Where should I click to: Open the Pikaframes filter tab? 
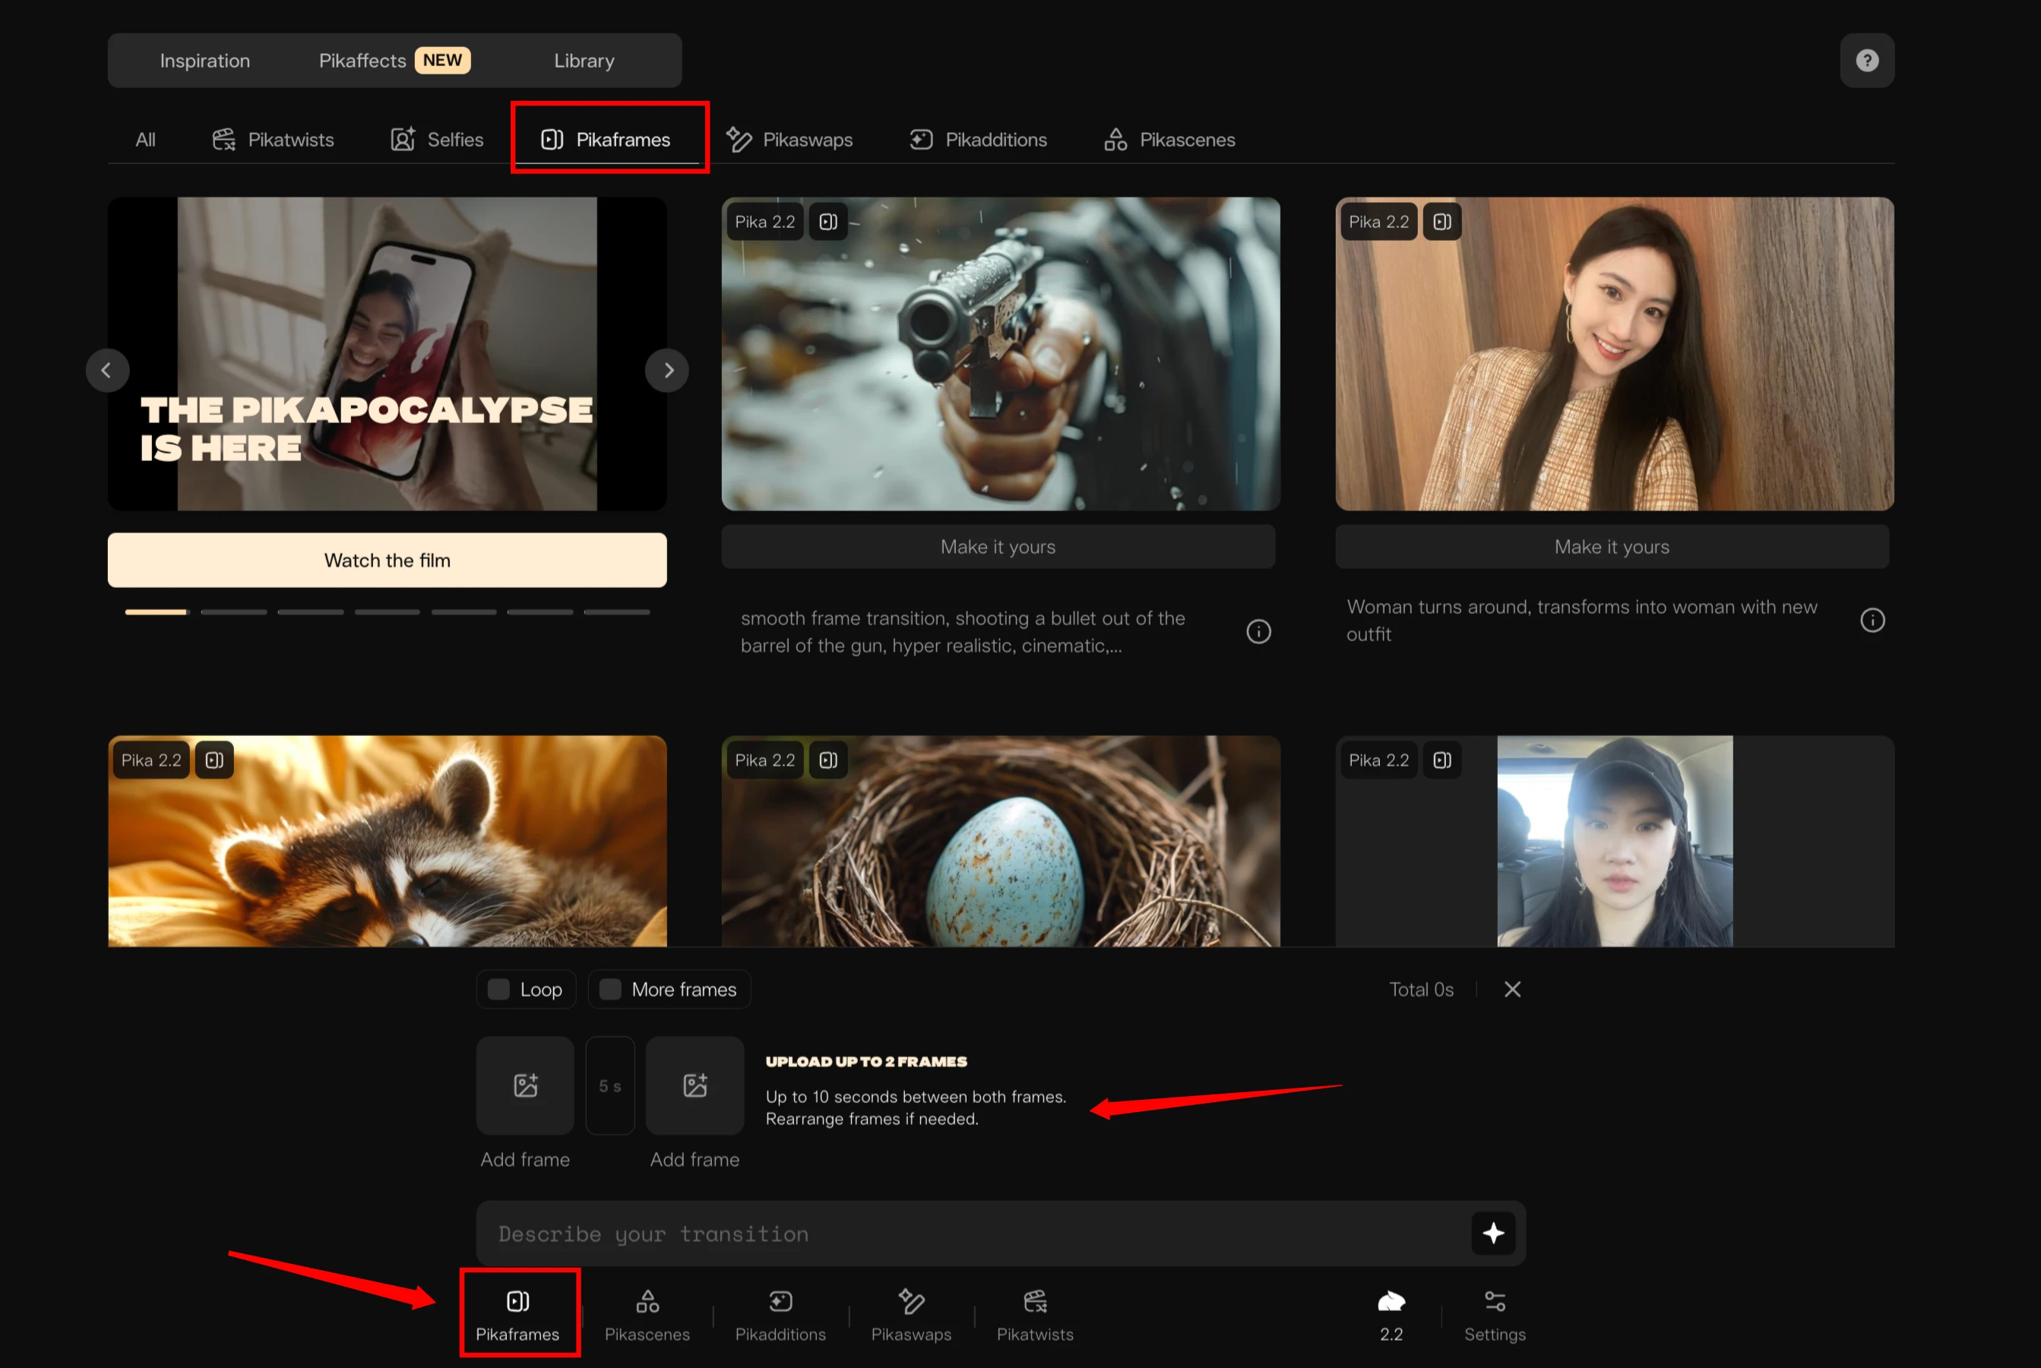pos(606,140)
